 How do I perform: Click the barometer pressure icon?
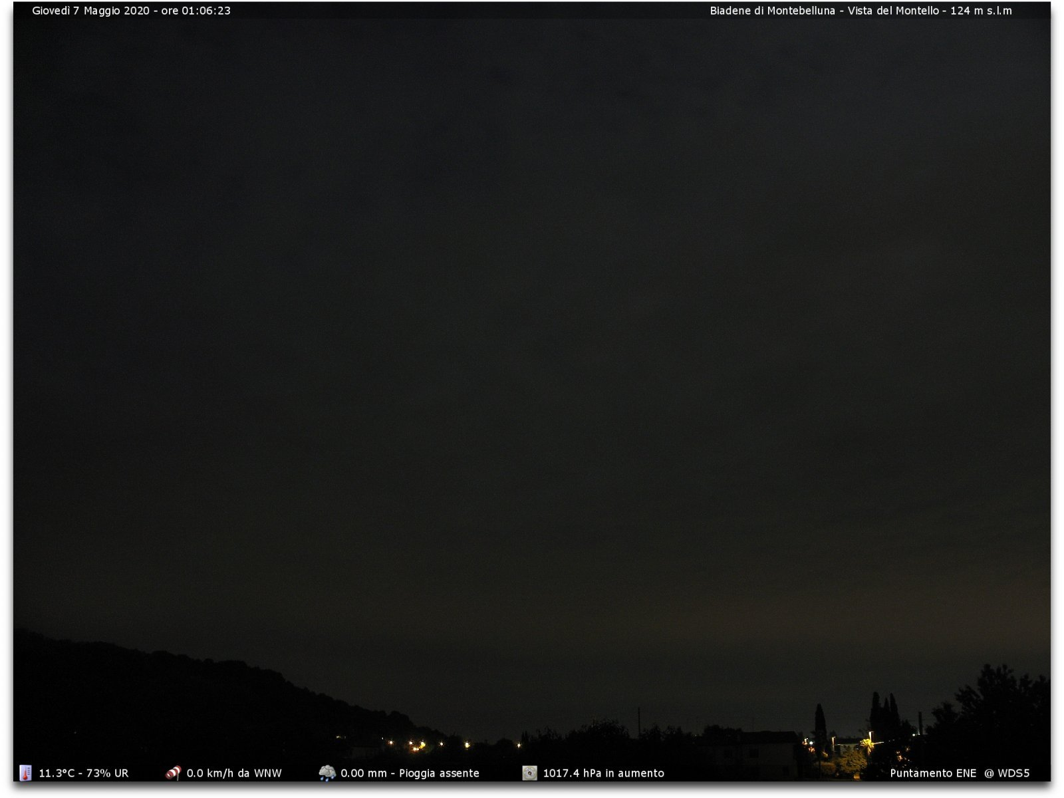529,773
